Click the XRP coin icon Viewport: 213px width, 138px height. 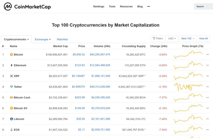pos(11,76)
